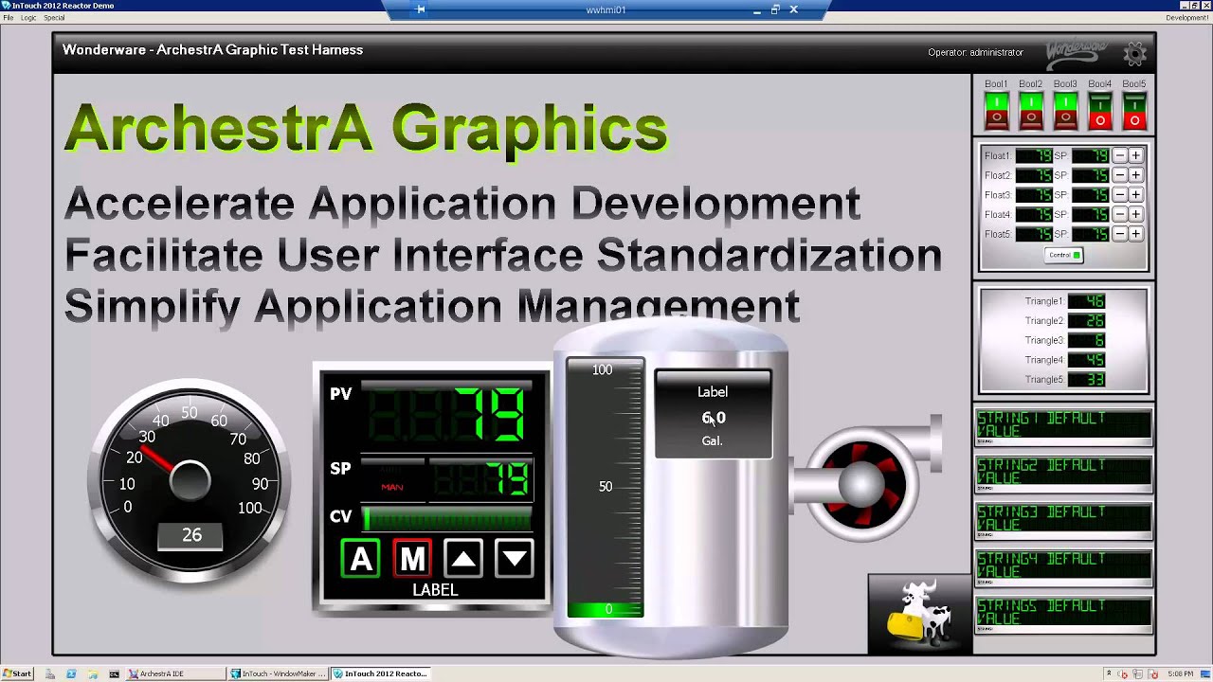Image resolution: width=1213 pixels, height=682 pixels.
Task: Click the STRING4 DEFAULT VALUE display
Action: [x=1063, y=566]
